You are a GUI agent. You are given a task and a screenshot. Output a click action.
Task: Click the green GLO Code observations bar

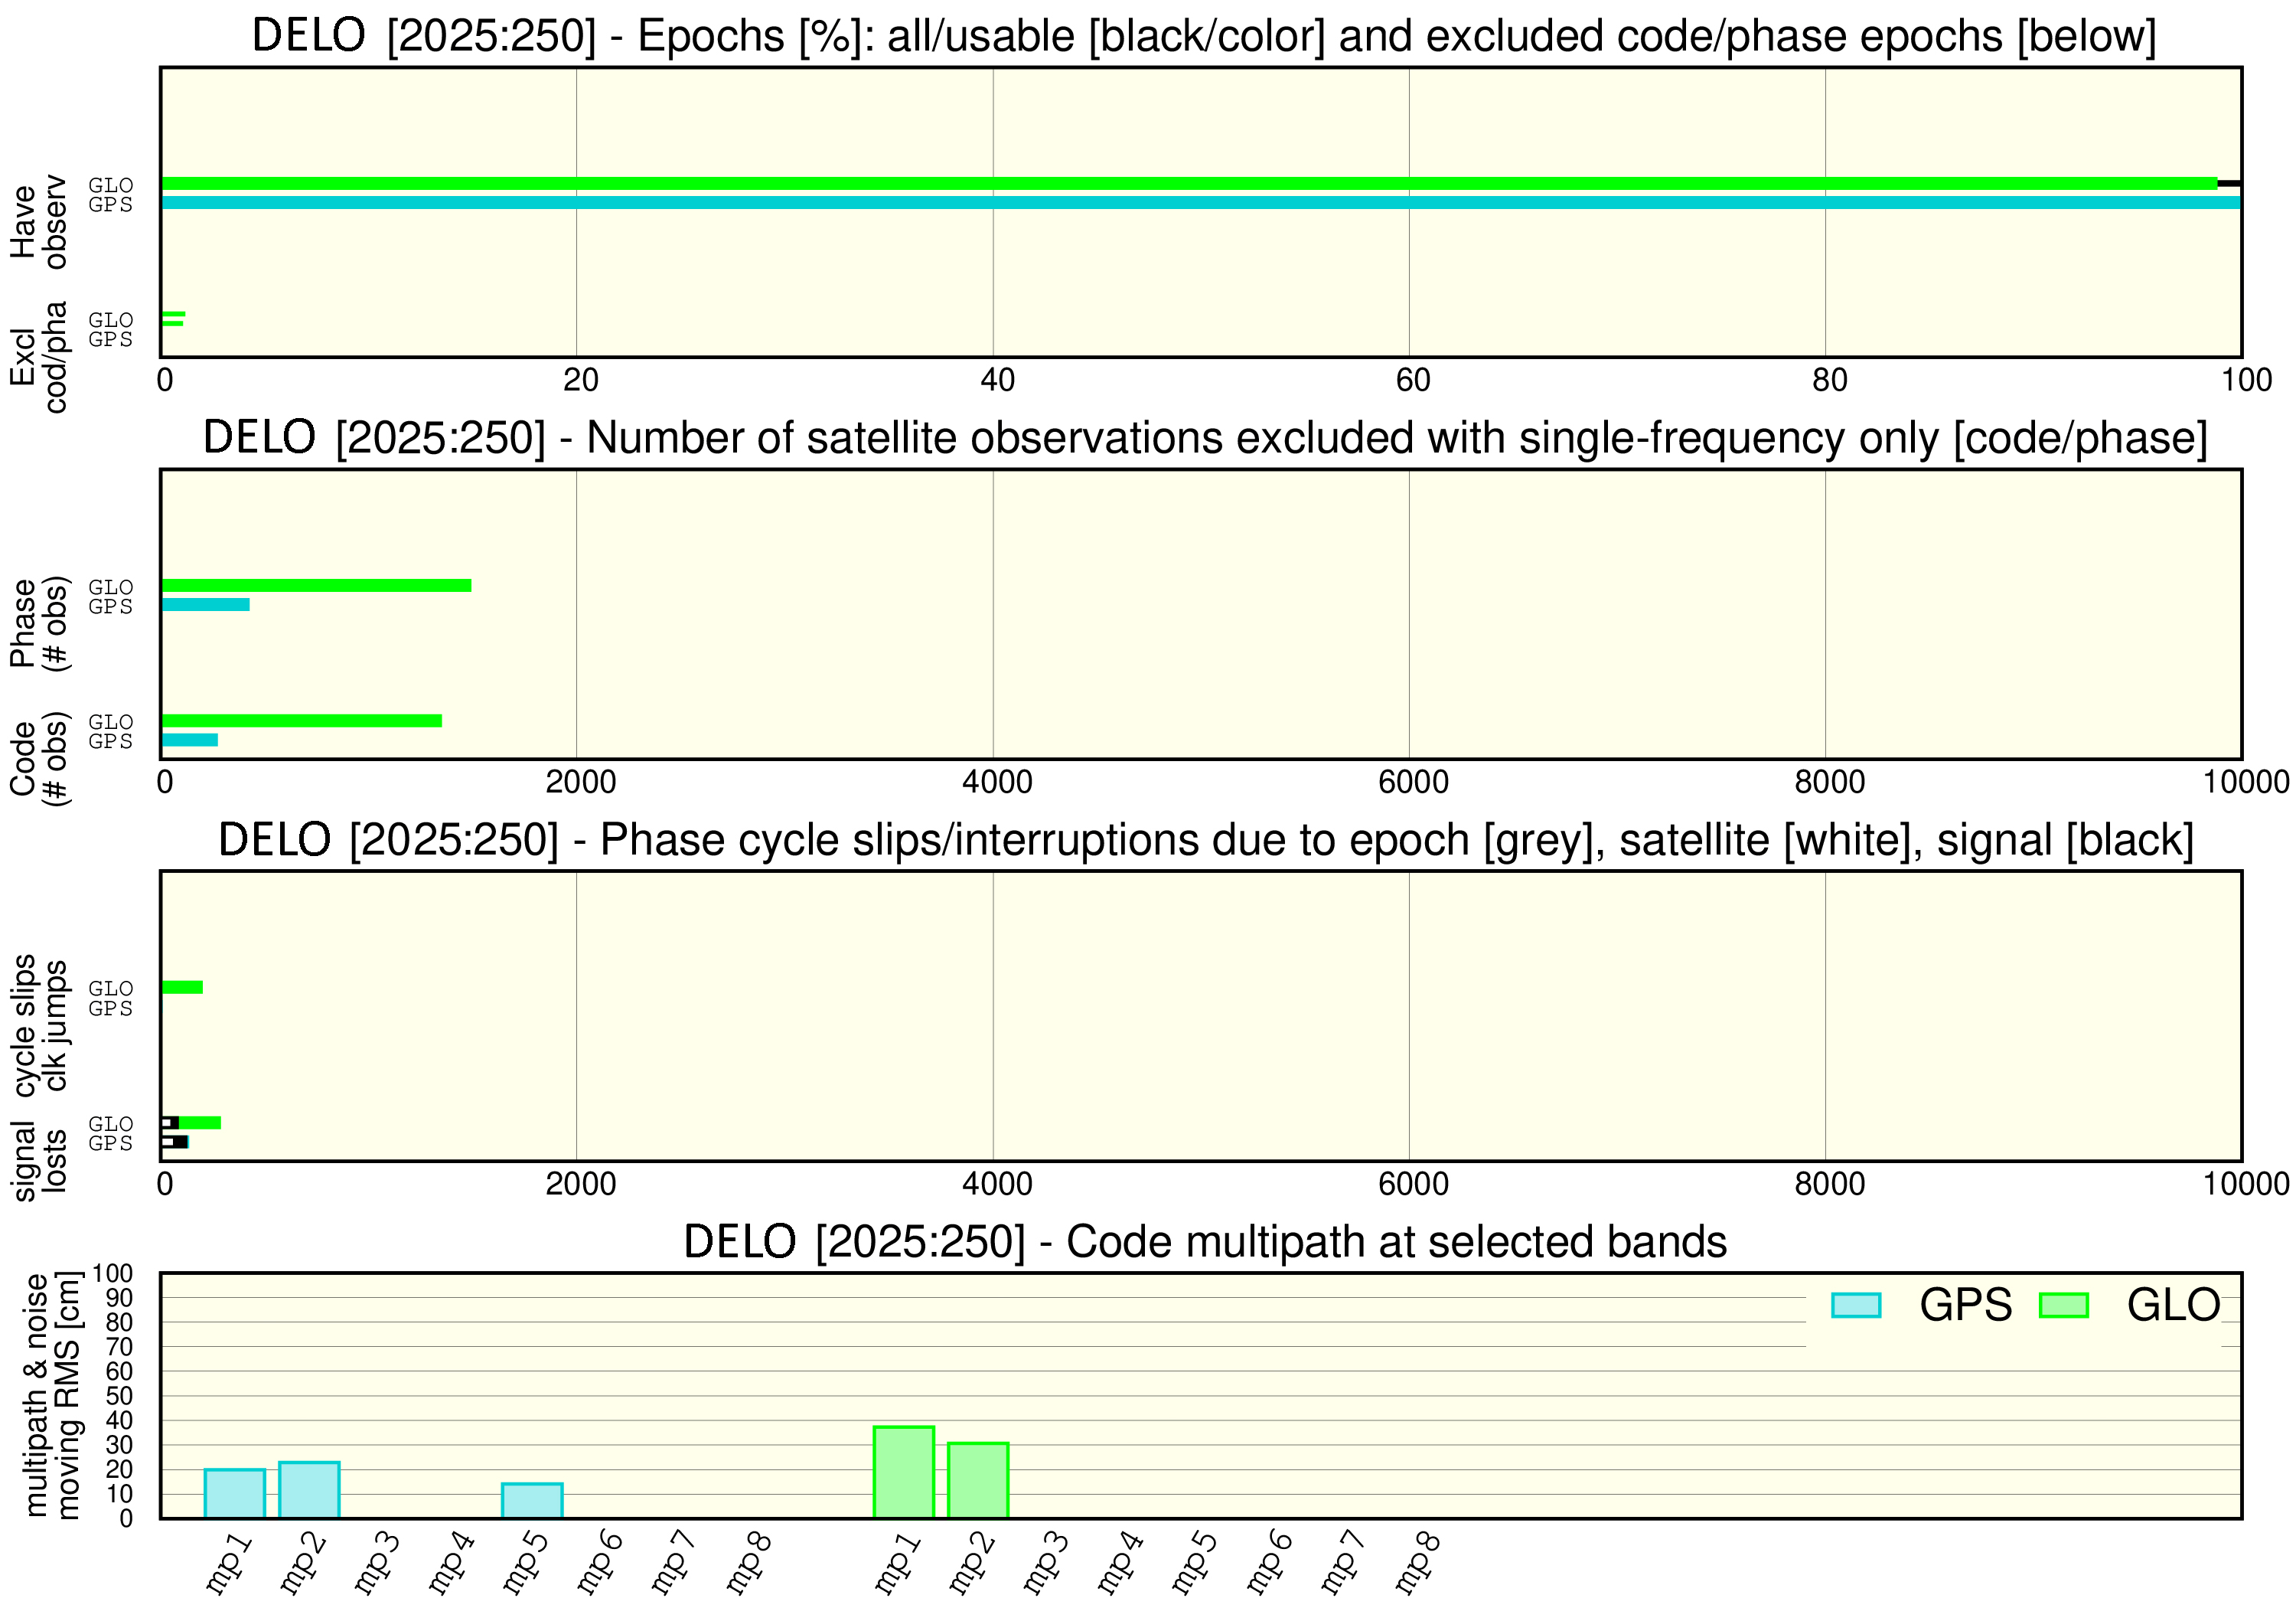pyautogui.click(x=301, y=721)
